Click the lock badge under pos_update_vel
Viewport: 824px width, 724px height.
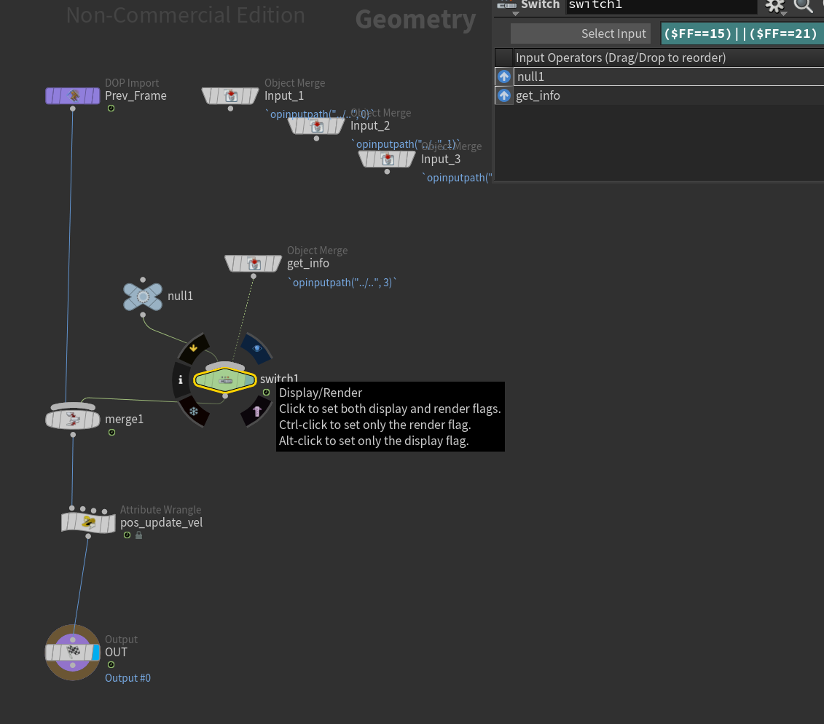[138, 535]
